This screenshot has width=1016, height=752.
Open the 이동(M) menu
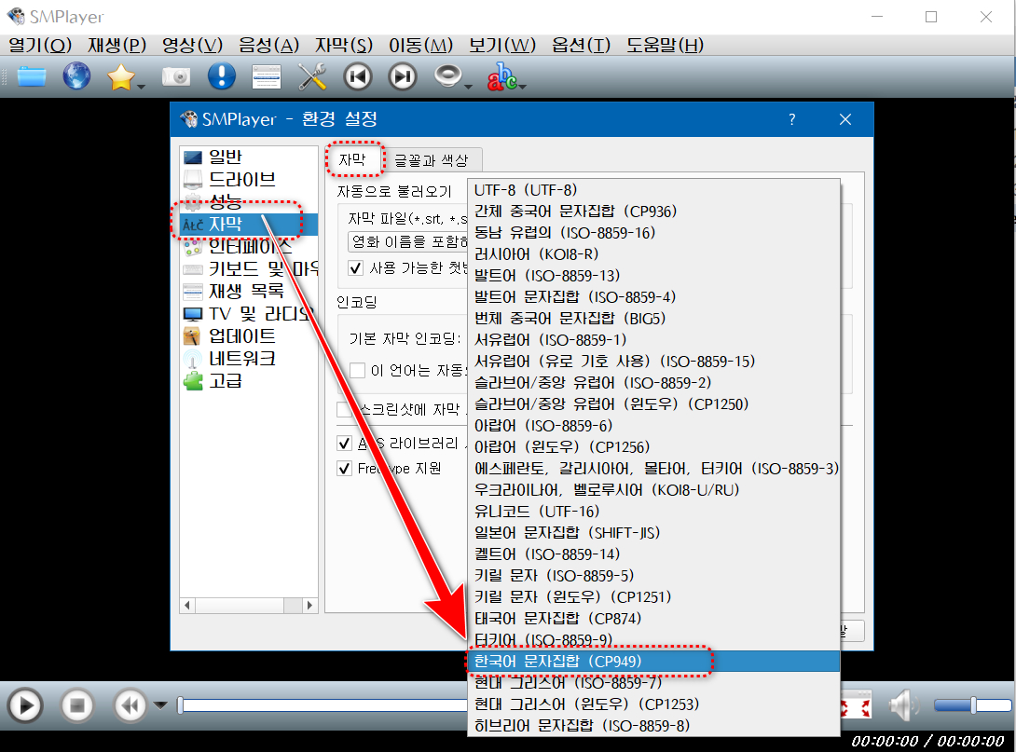(x=420, y=46)
